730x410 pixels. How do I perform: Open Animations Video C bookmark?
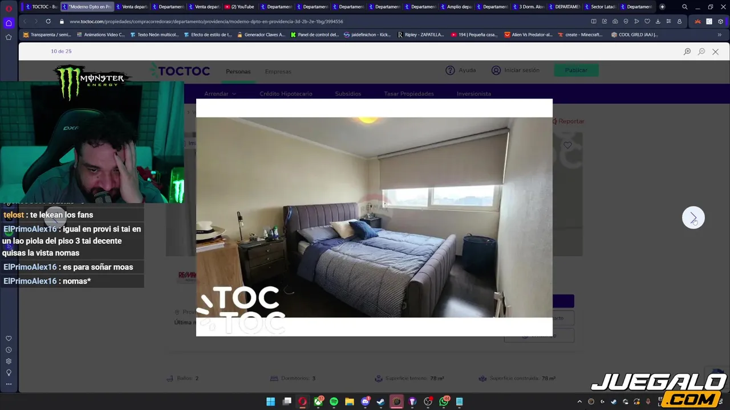pos(100,35)
